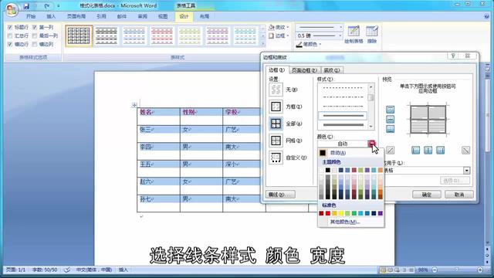Toggle the bottom border button beside preview

click(x=390, y=129)
